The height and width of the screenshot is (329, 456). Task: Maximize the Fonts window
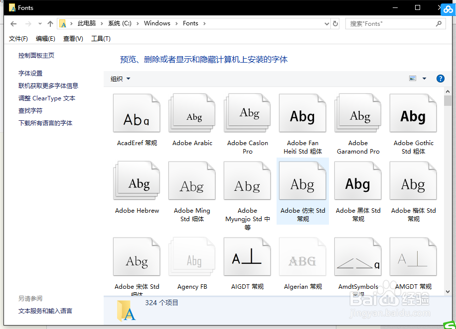pos(417,7)
